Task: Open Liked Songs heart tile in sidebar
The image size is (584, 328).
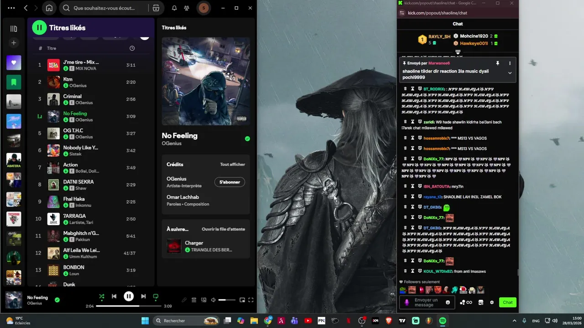Action: tap(14, 62)
